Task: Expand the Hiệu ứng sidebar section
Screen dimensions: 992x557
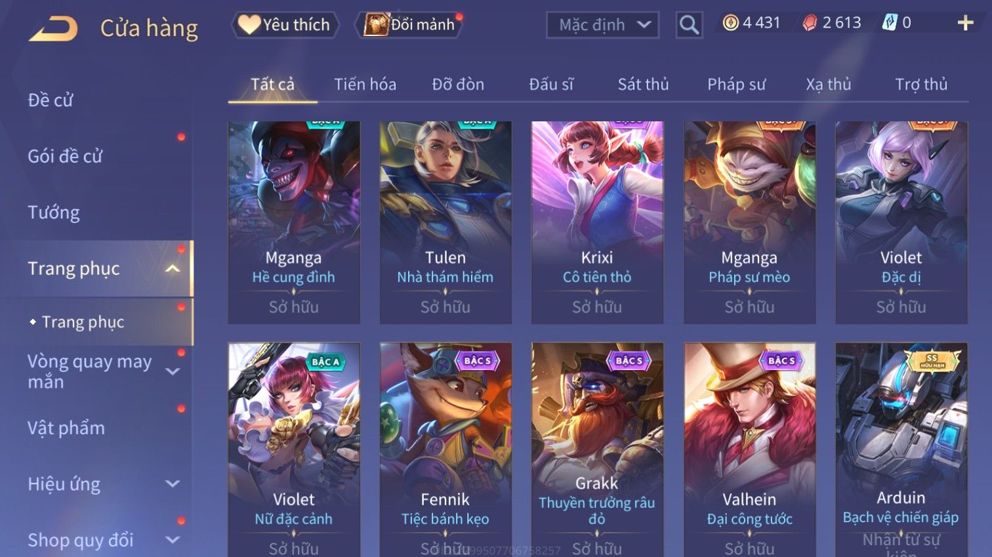Action: pos(172,484)
